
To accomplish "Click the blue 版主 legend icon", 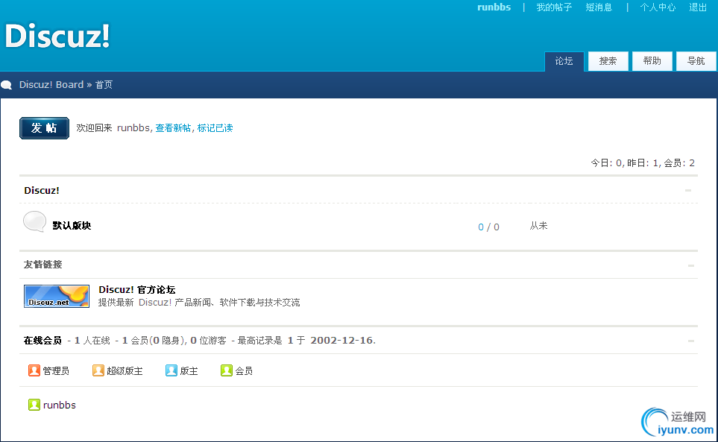I will pos(171,370).
